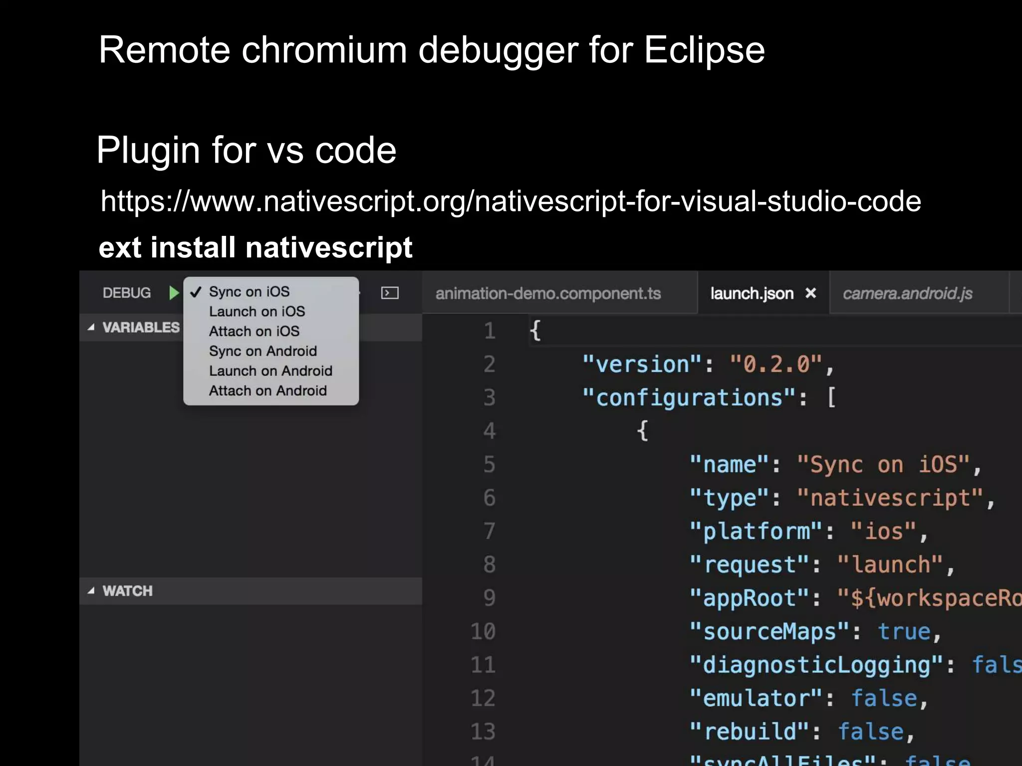Click the "Remote chromium debugger for Eclipse" title
Image resolution: width=1022 pixels, height=766 pixels.
[x=432, y=50]
